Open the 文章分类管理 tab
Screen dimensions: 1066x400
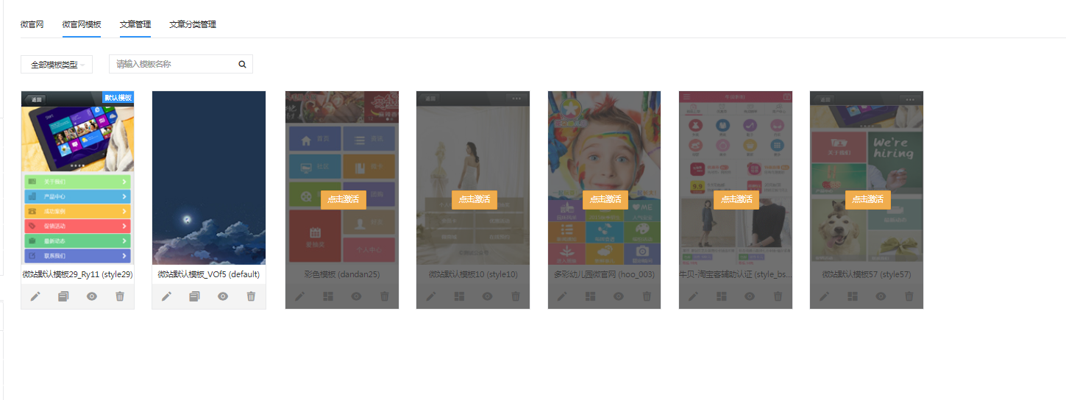coord(193,24)
